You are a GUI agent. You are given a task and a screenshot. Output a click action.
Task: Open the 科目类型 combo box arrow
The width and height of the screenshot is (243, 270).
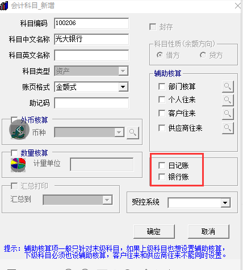click(123, 71)
